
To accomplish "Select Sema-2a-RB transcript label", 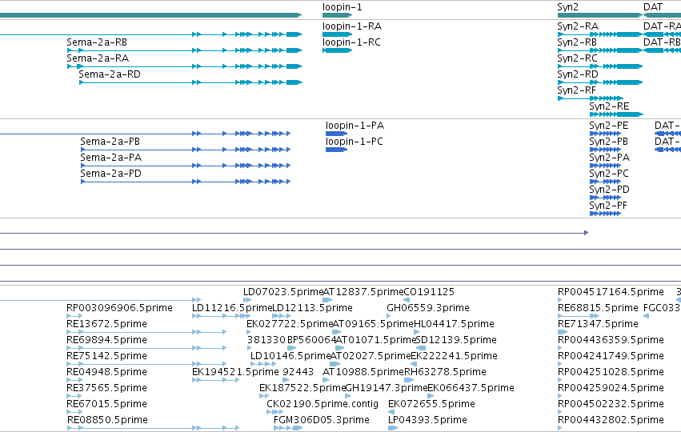I will [x=97, y=42].
